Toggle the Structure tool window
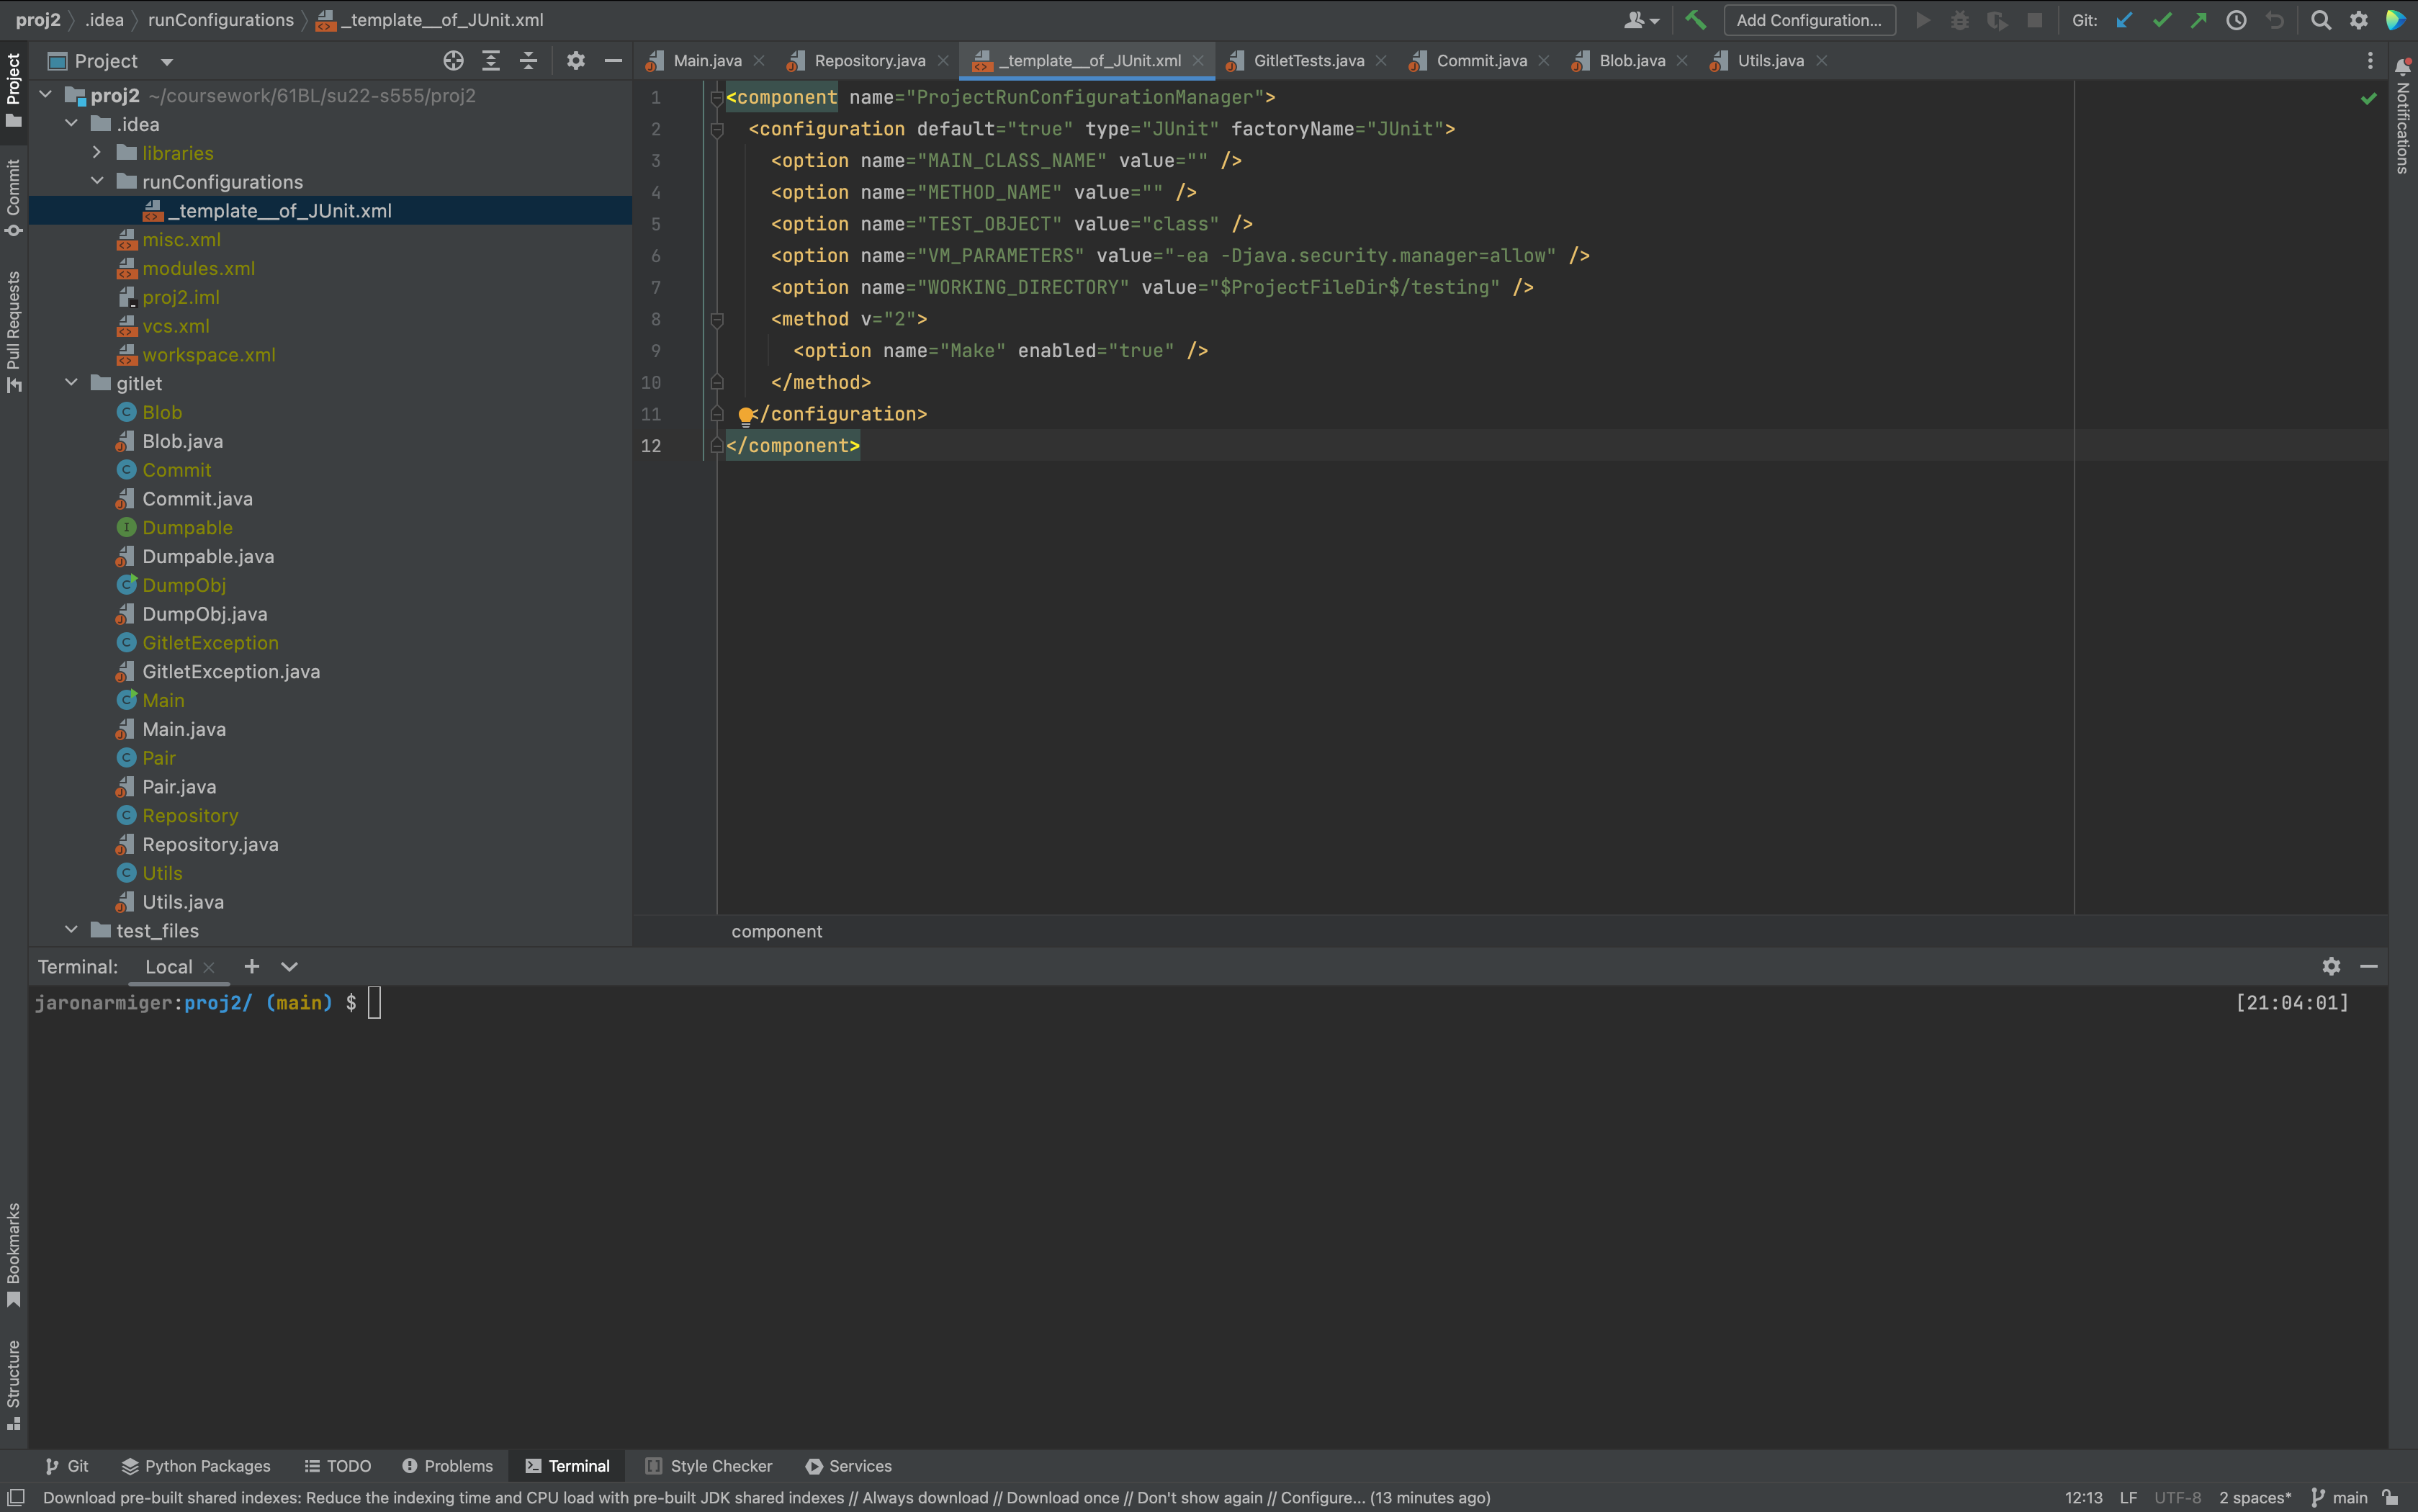This screenshot has height=1512, width=2418. [x=13, y=1384]
